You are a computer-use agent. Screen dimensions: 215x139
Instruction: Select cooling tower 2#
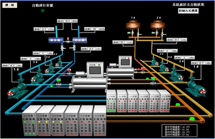click(x=158, y=25)
